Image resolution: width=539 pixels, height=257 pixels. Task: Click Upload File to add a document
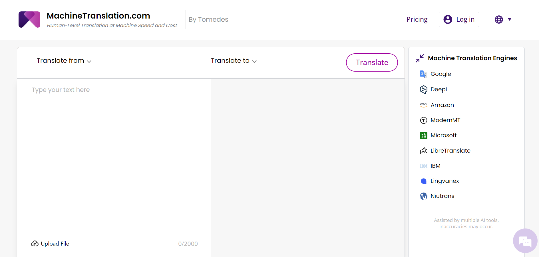(x=50, y=243)
